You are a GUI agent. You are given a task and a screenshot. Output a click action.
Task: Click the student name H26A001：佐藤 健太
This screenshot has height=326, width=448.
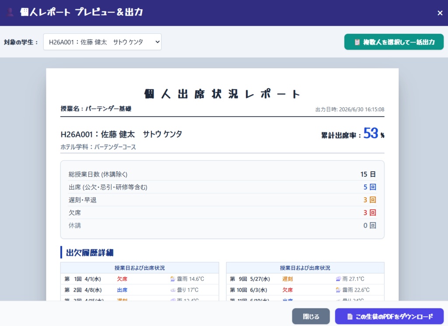click(121, 134)
